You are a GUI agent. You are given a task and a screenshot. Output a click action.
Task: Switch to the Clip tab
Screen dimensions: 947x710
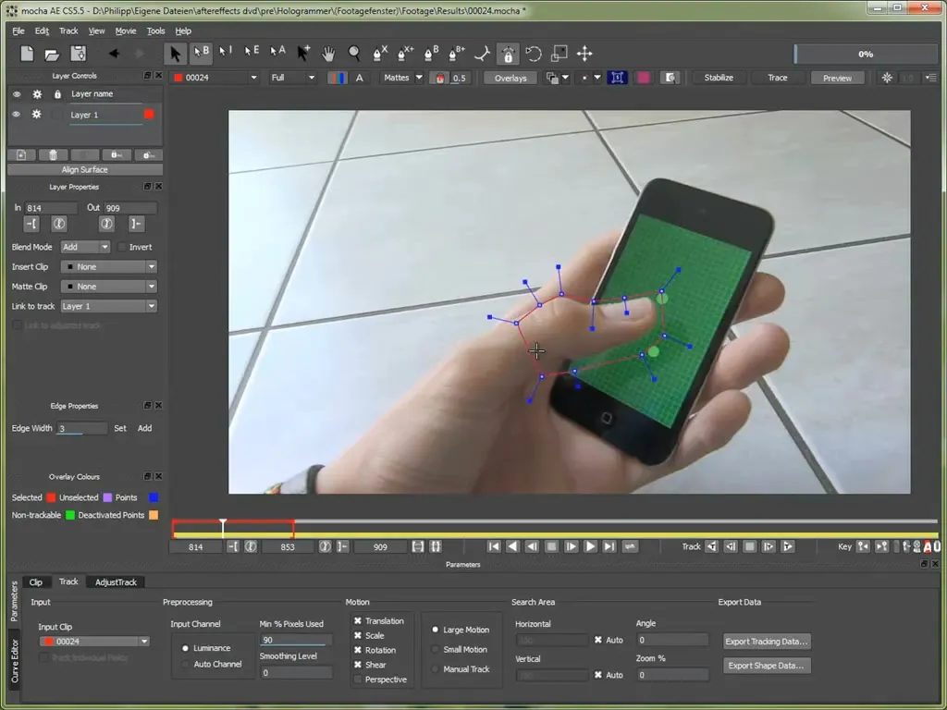click(36, 582)
